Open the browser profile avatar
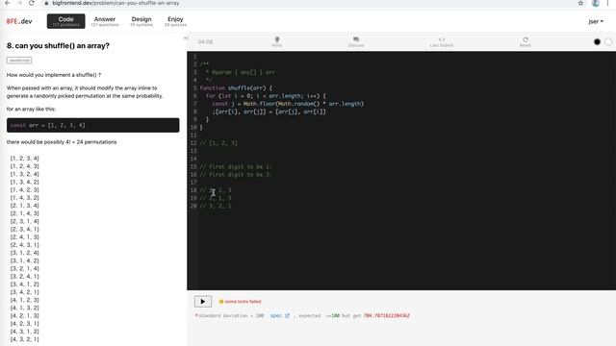The height and width of the screenshot is (346, 616). tap(596, 3)
